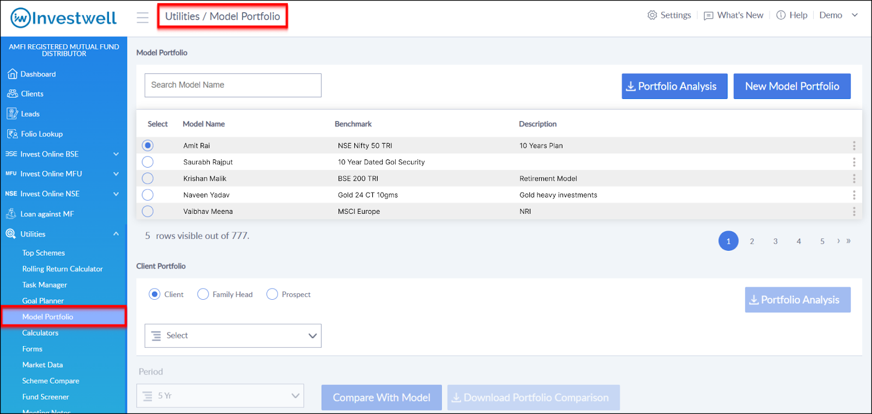Screen dimensions: 872x414
Task: Open Top Schemes in sidebar
Action: pos(44,253)
